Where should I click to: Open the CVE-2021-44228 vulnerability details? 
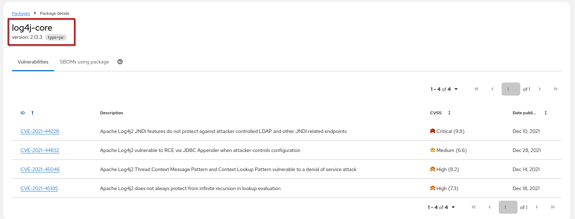40,131
